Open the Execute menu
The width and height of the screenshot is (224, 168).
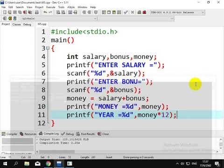coord(51,7)
